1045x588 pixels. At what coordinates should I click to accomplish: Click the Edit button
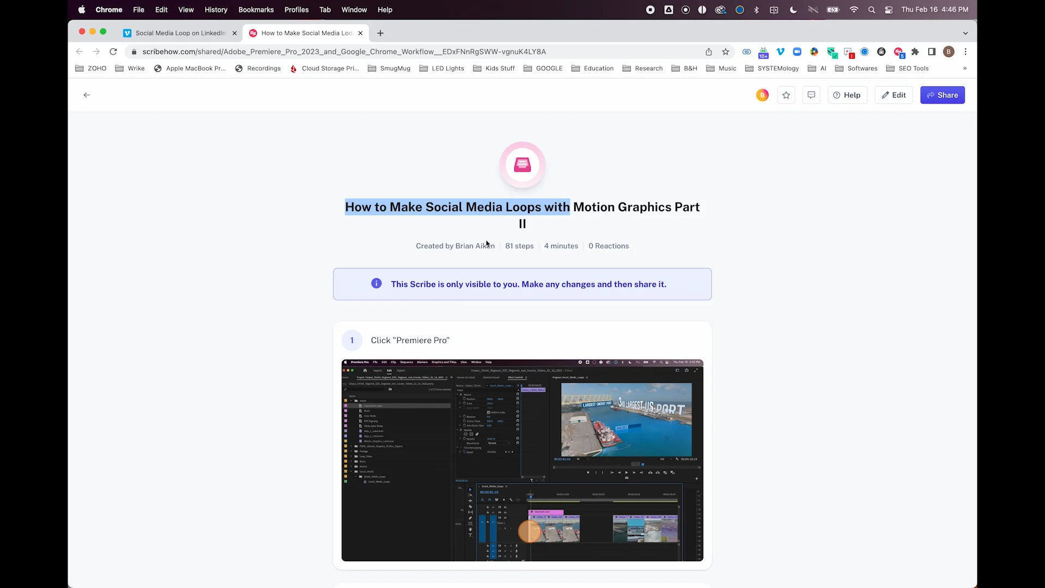click(x=893, y=95)
